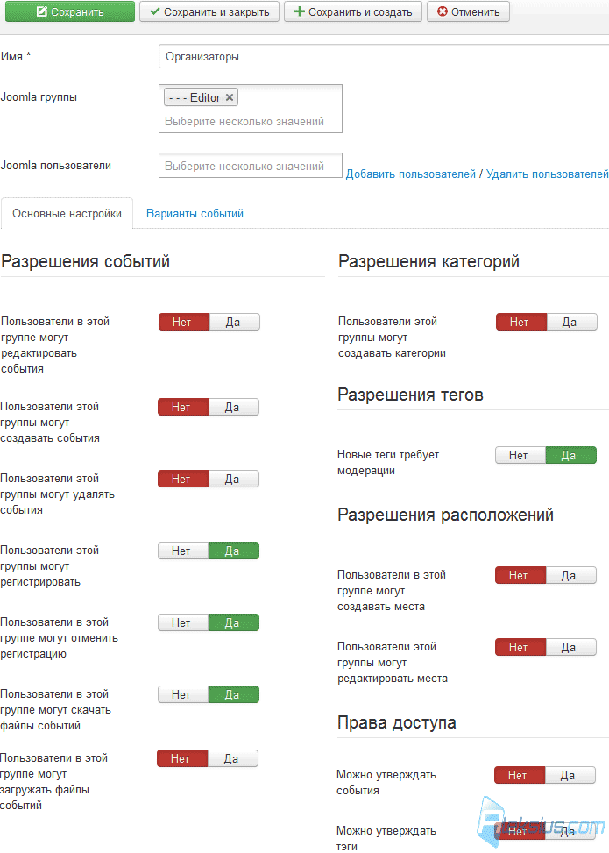The image size is (609, 853).
Task: Click the Joomla группы label
Action: (39, 96)
